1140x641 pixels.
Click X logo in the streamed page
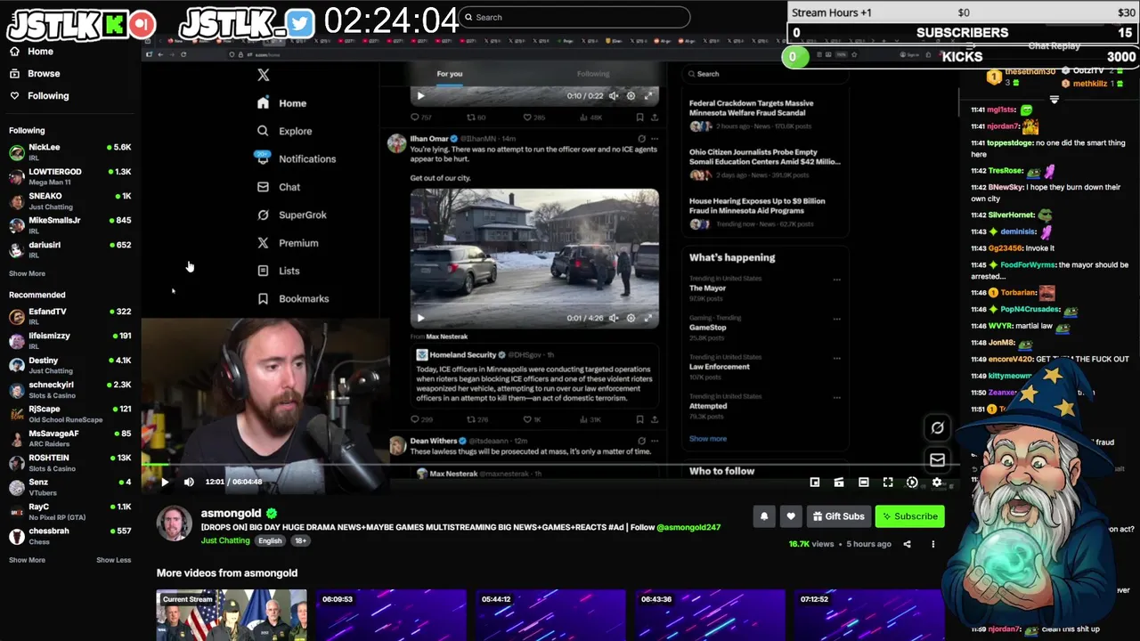[263, 75]
